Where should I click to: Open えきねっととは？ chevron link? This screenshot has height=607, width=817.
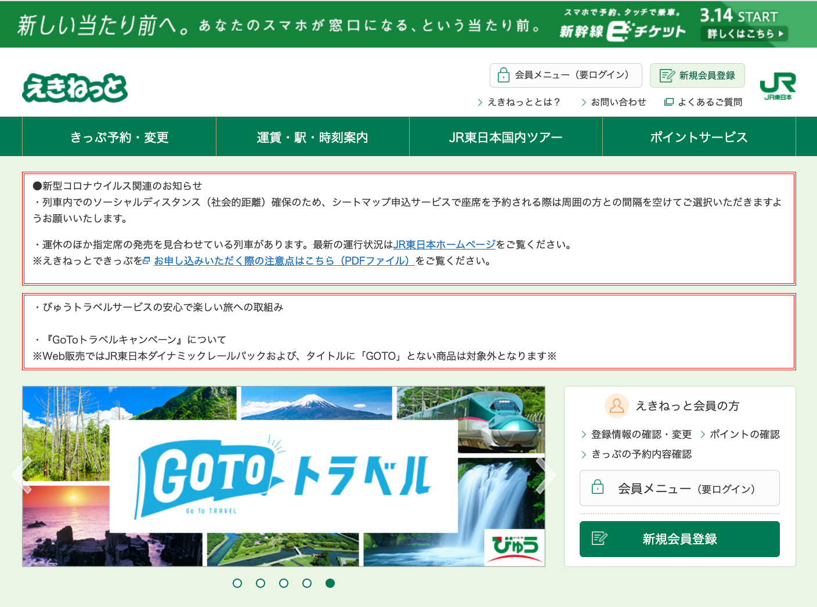point(519,102)
